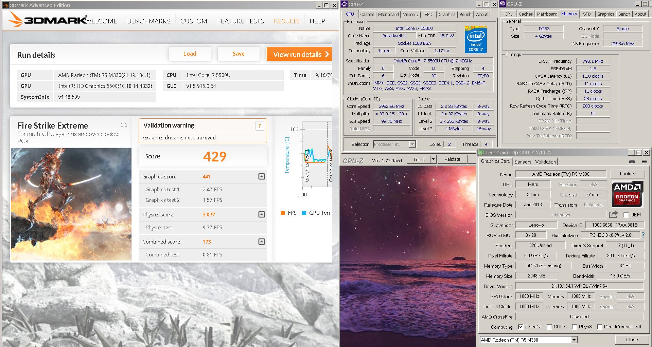Viewport: 652px width, 347px height.
Task: Take GPU-Z screenshot with camera icon
Action: [x=632, y=162]
